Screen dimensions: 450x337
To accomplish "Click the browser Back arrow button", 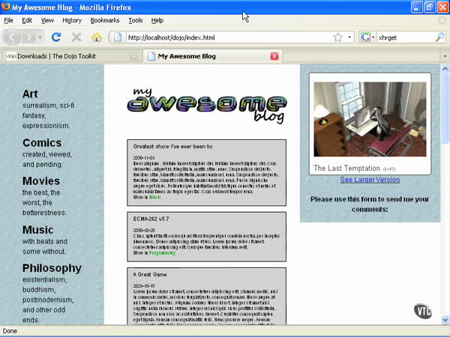I will coord(13,37).
